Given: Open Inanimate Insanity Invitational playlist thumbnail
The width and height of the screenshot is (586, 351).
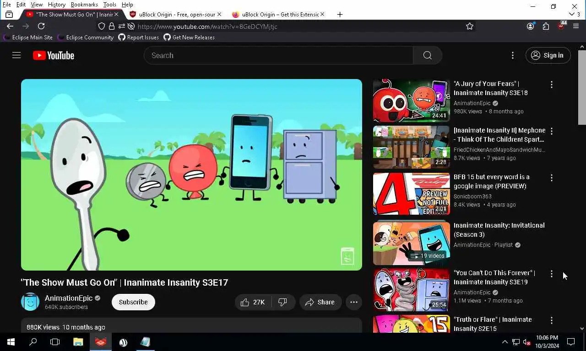Looking at the screenshot, I should [x=412, y=242].
